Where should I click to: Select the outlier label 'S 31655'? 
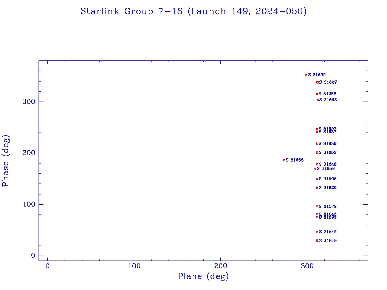[x=295, y=160]
